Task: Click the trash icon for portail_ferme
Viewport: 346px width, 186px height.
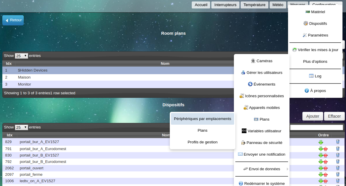Action: 338,174
